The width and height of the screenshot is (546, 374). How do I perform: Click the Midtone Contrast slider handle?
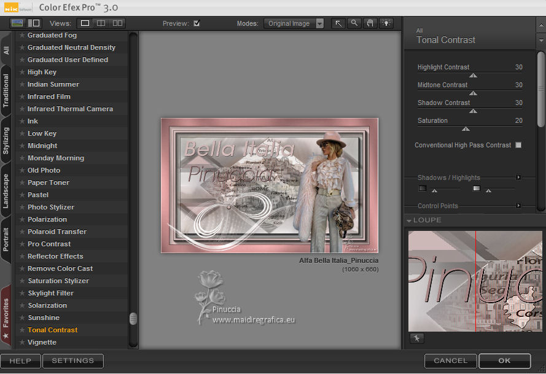point(473,93)
